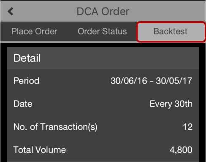206x163 pixels.
Task: Click the word Order in Place Order tab
Action: tap(46, 31)
